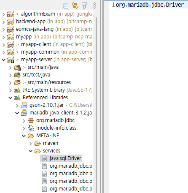Viewport: 188px width, 193px height.
Task: Expand the myapp-common project
Action: [x=3, y=52]
